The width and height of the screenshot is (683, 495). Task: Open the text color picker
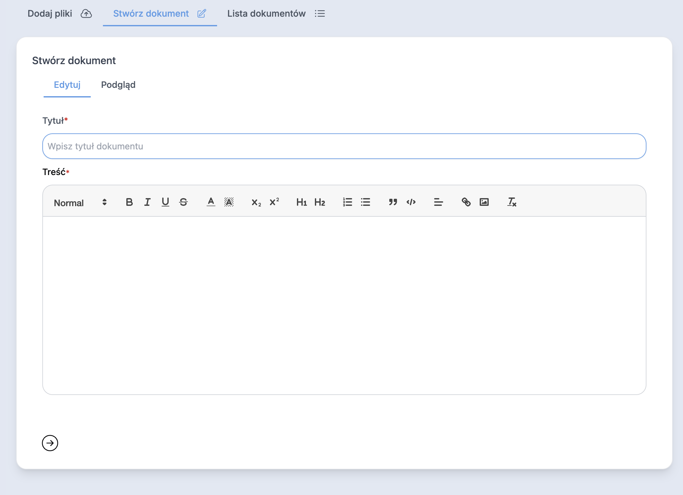tap(211, 202)
